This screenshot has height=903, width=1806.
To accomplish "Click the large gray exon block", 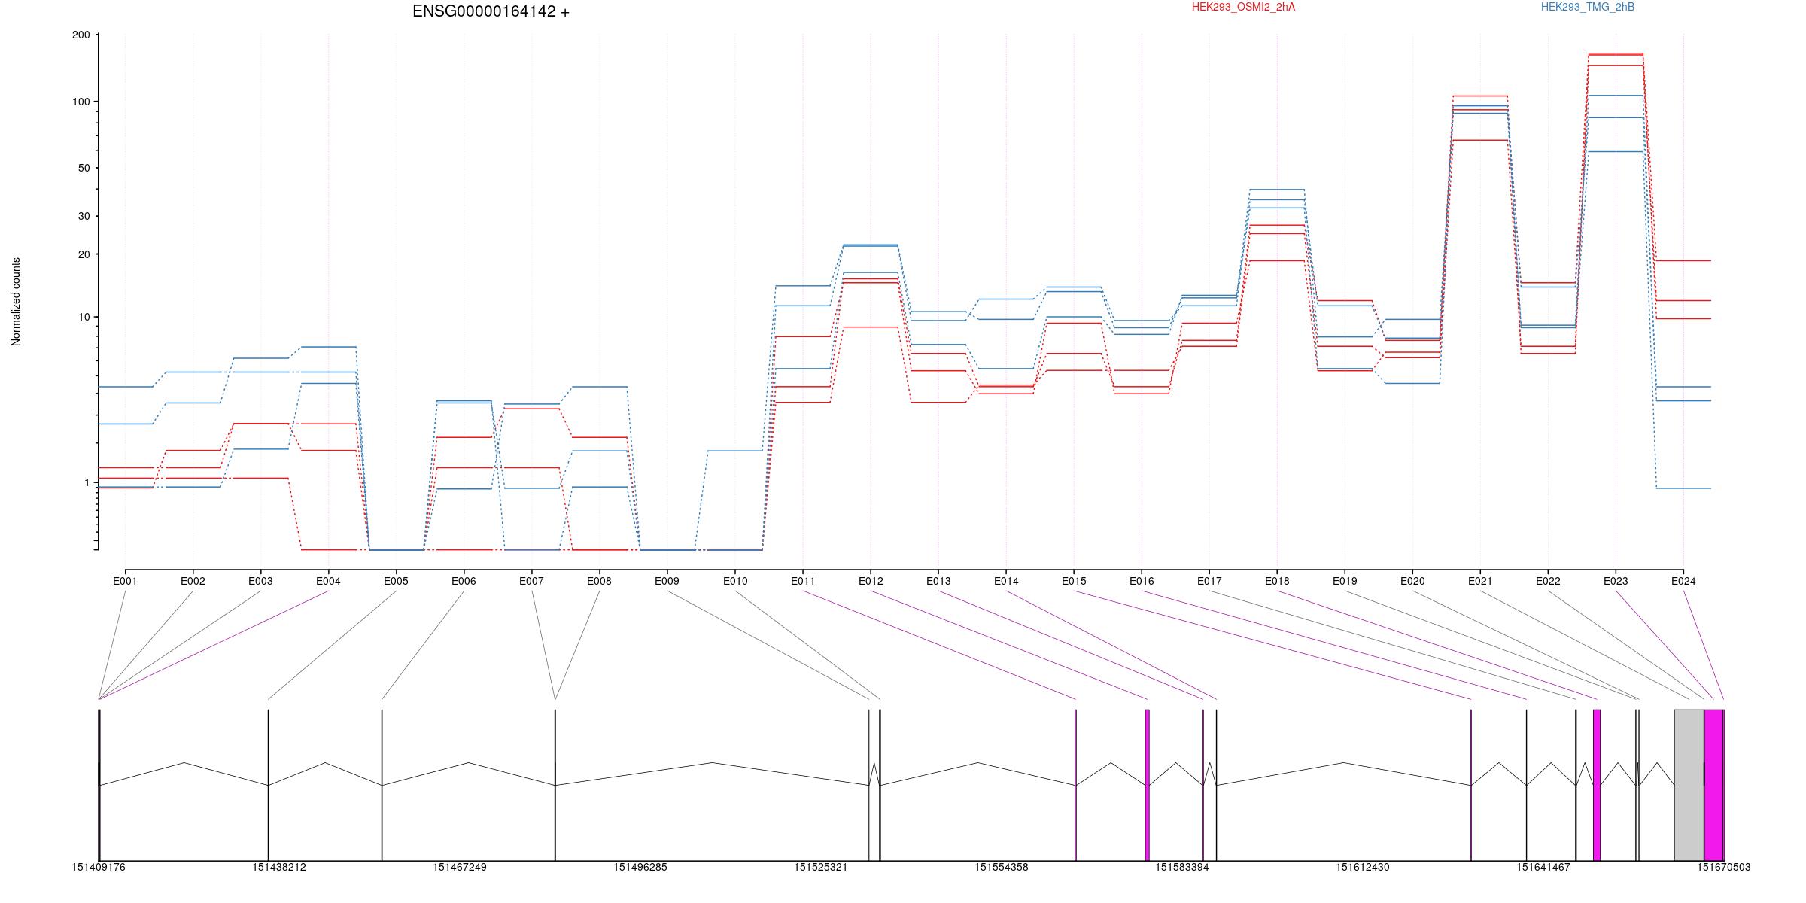I will coord(1689,785).
